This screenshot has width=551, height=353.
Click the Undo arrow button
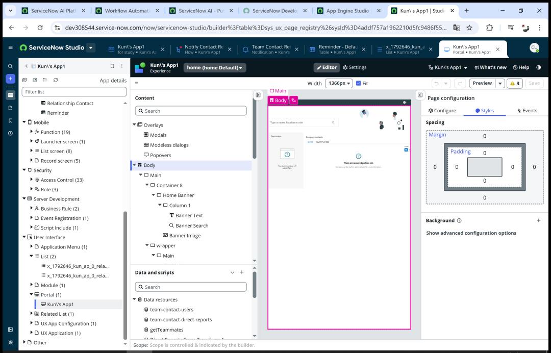[x=436, y=83]
